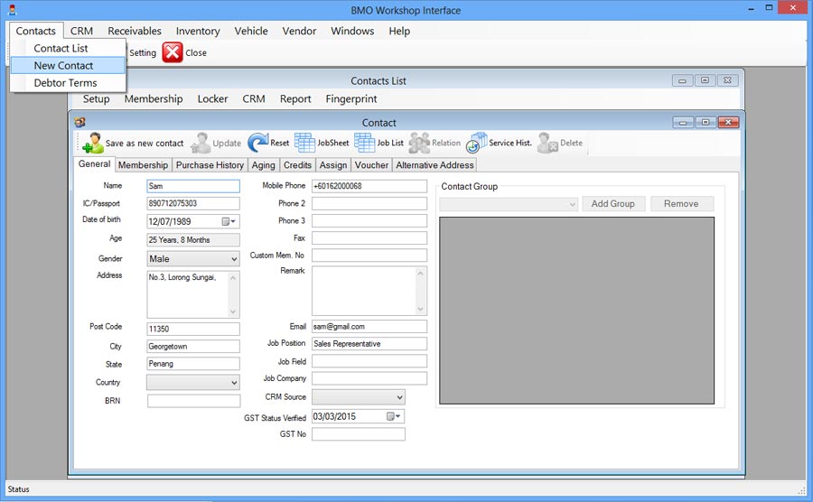Select the General tab

tap(94, 163)
